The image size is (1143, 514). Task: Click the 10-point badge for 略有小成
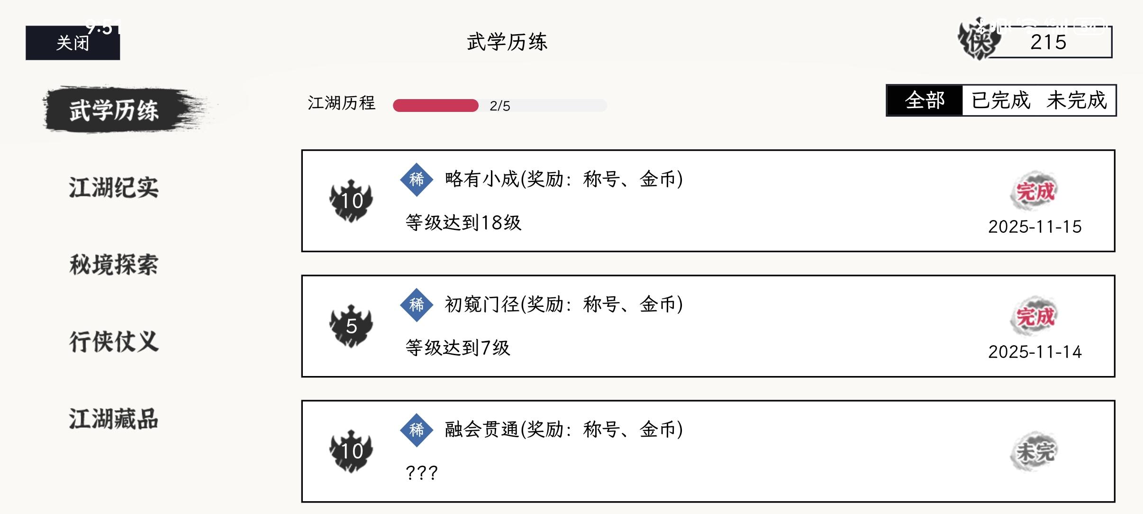coord(351,201)
